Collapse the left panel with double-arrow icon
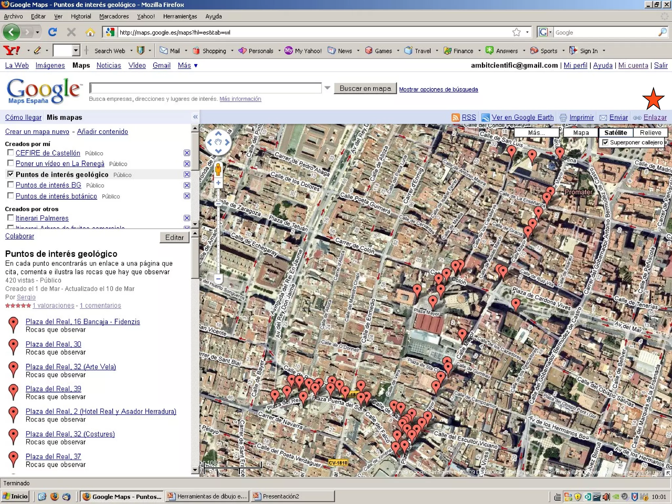This screenshot has width=672, height=504. pos(195,117)
